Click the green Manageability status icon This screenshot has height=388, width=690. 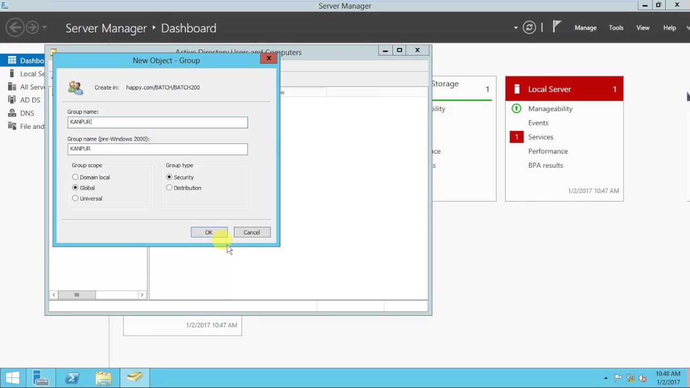coord(516,108)
